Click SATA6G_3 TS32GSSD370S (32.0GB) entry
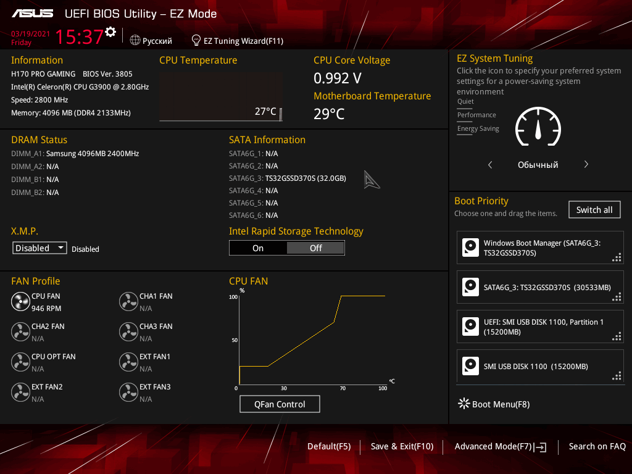 (x=288, y=178)
